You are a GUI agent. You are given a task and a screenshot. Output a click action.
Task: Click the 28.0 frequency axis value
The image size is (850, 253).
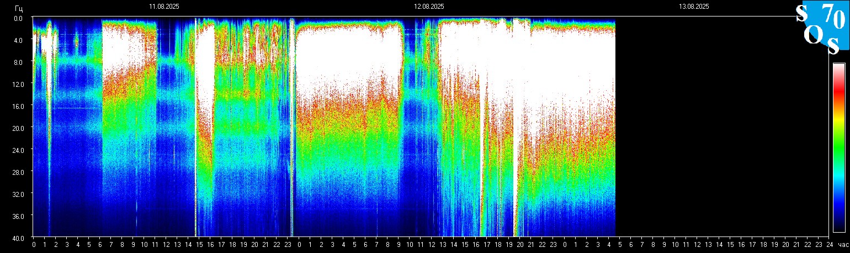pyautogui.click(x=18, y=172)
